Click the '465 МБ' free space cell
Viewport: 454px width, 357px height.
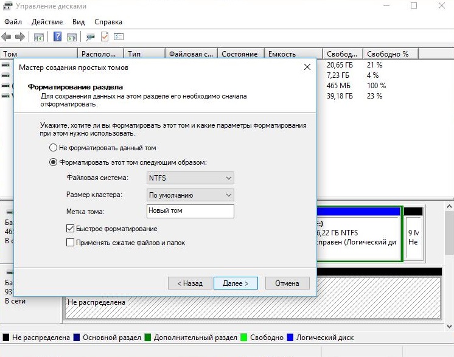(338, 86)
